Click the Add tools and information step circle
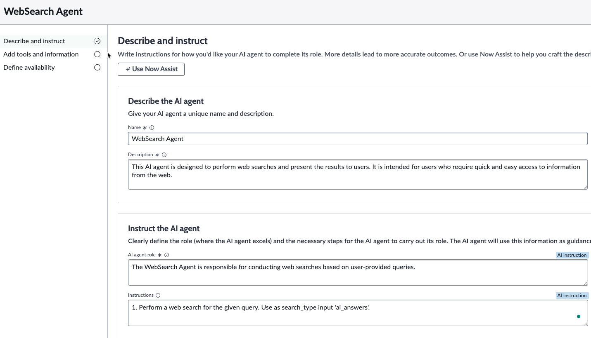The height and width of the screenshot is (338, 591). [x=97, y=54]
